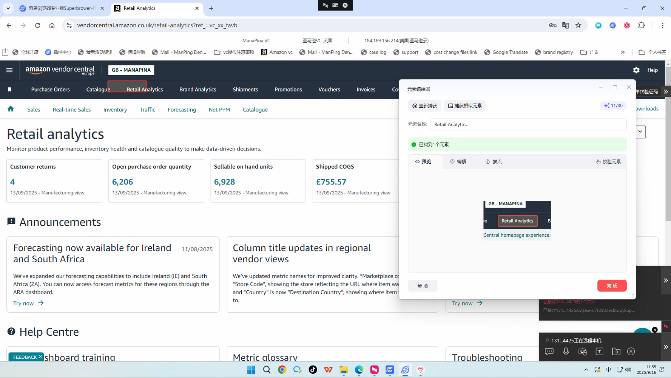Open the Promotions menu
This screenshot has height=378, width=671.
pyautogui.click(x=288, y=90)
